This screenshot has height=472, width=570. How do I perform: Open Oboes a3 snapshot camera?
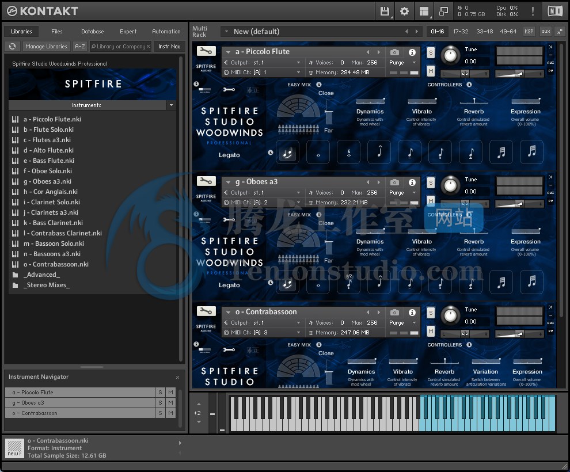click(x=394, y=182)
